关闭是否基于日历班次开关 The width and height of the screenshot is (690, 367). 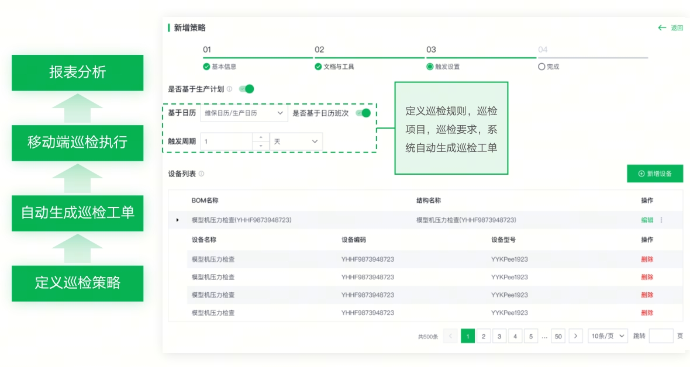pyautogui.click(x=363, y=112)
